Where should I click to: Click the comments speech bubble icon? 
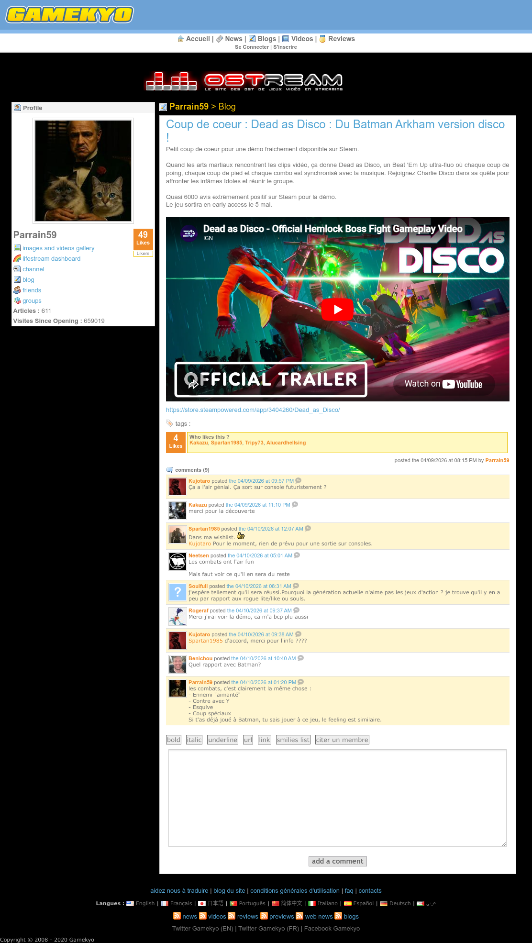coord(169,470)
